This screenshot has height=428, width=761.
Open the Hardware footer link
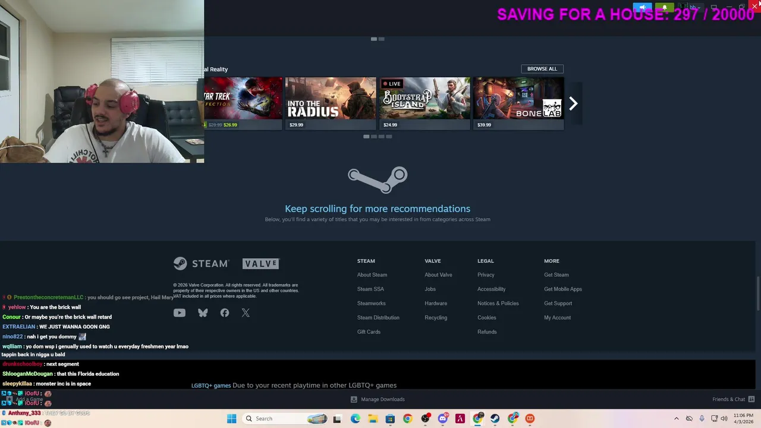coord(436,303)
